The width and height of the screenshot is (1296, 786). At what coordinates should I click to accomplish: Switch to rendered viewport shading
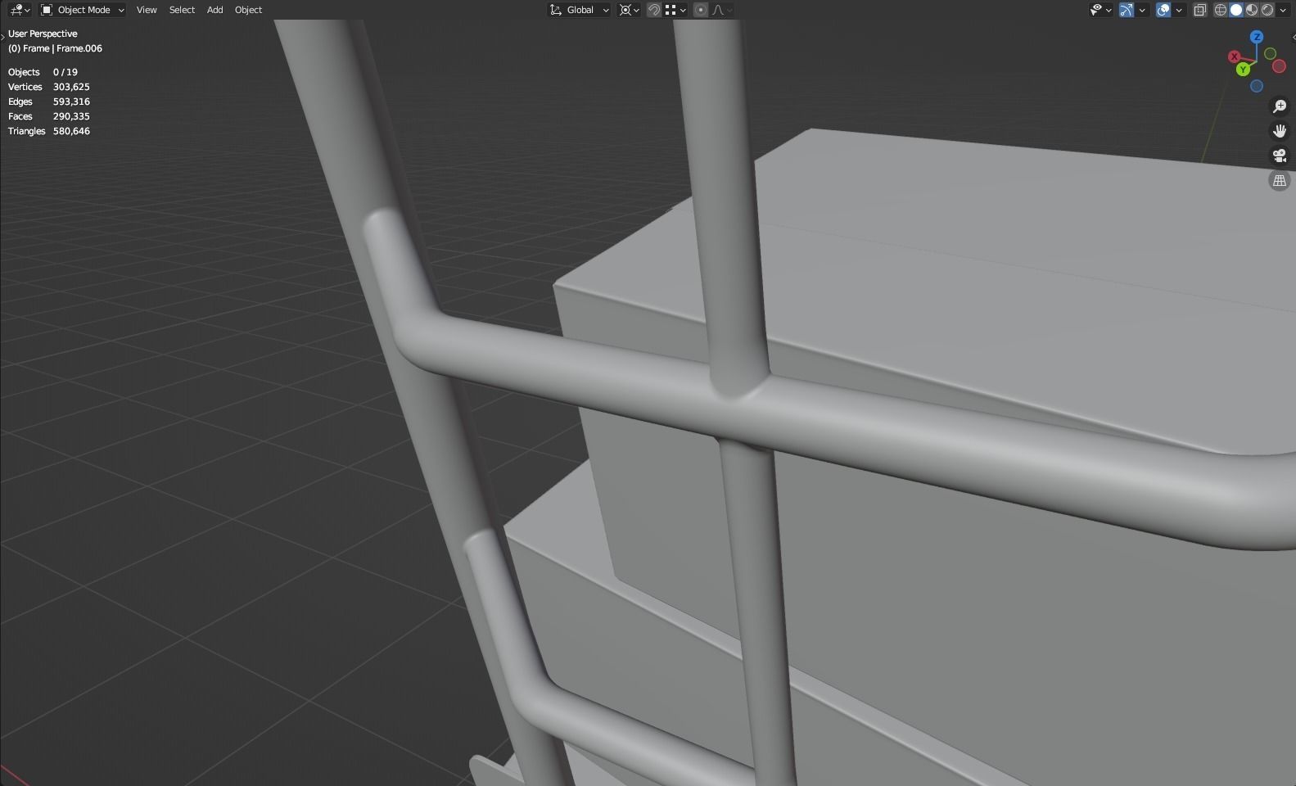[1267, 10]
